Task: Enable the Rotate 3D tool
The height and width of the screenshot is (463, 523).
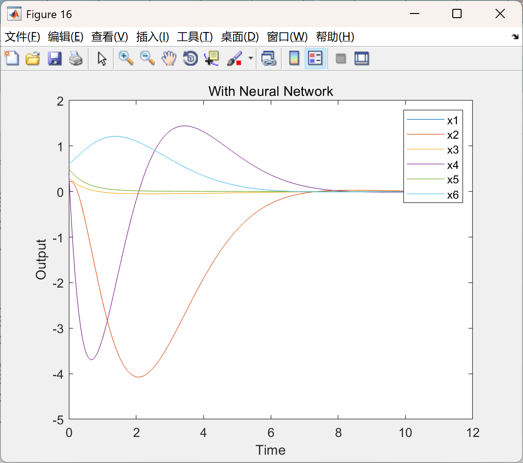Action: 190,58
